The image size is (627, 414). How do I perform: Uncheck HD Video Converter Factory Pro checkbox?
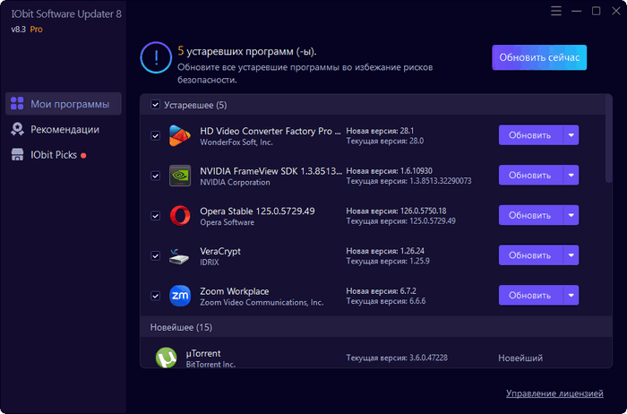155,135
